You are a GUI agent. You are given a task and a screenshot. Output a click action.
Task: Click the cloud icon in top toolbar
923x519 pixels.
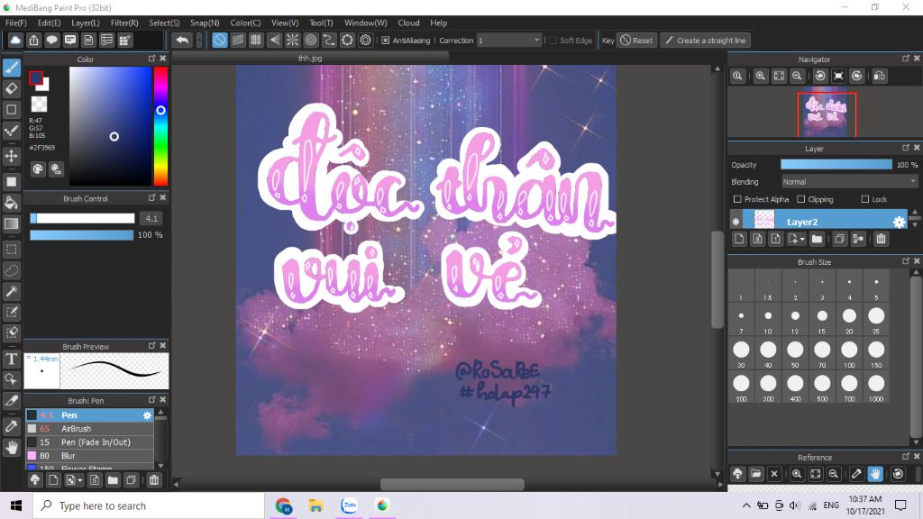point(15,40)
